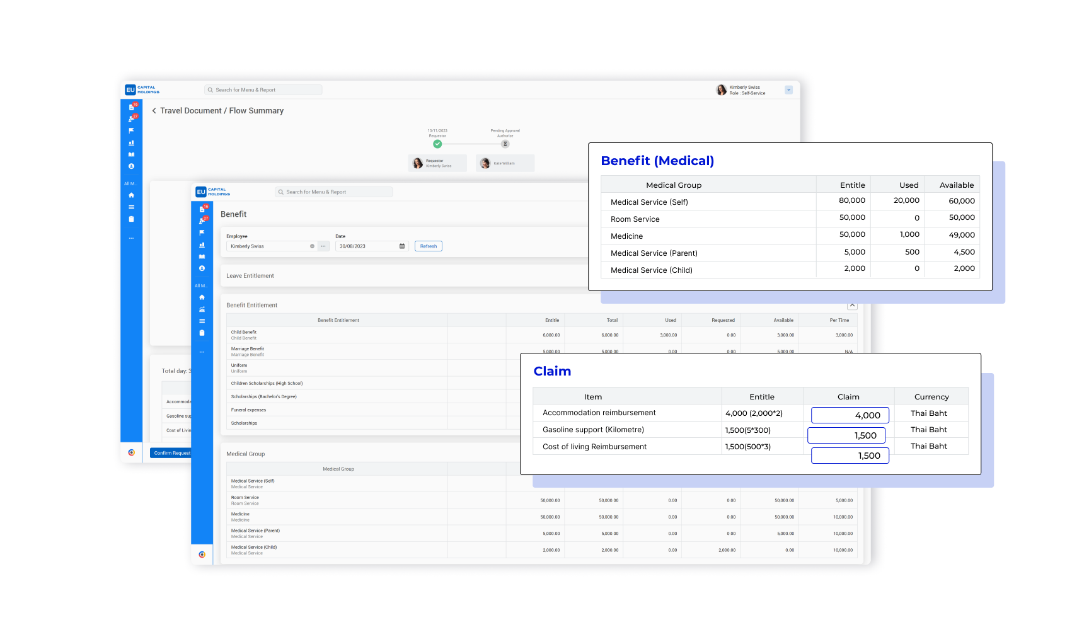Open the more options ellipsis in the Travel Document sidebar

pyautogui.click(x=131, y=238)
